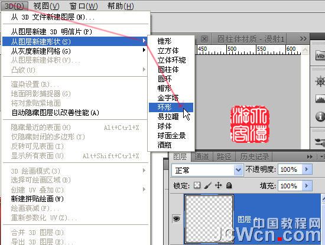Open the 视图(V) menu
Image resolution: width=325 pixels, height=245 pixels.
[46, 6]
